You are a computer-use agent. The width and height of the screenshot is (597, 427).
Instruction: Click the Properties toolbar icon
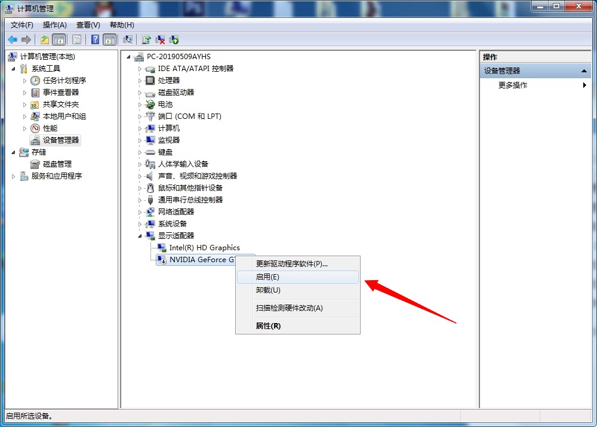click(76, 39)
